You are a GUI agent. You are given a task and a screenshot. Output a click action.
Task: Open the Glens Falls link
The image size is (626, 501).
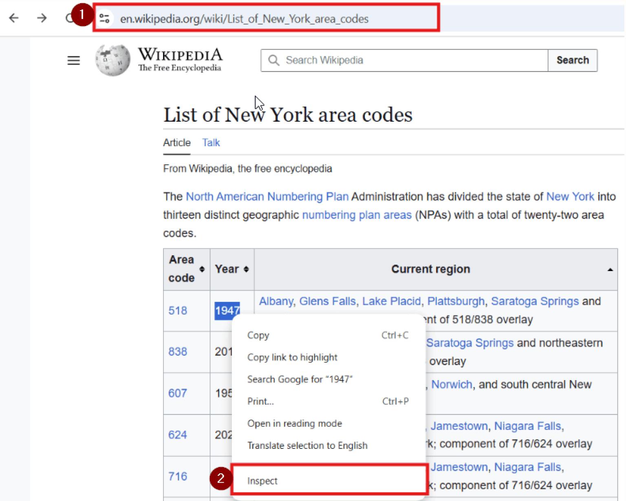[x=327, y=301]
